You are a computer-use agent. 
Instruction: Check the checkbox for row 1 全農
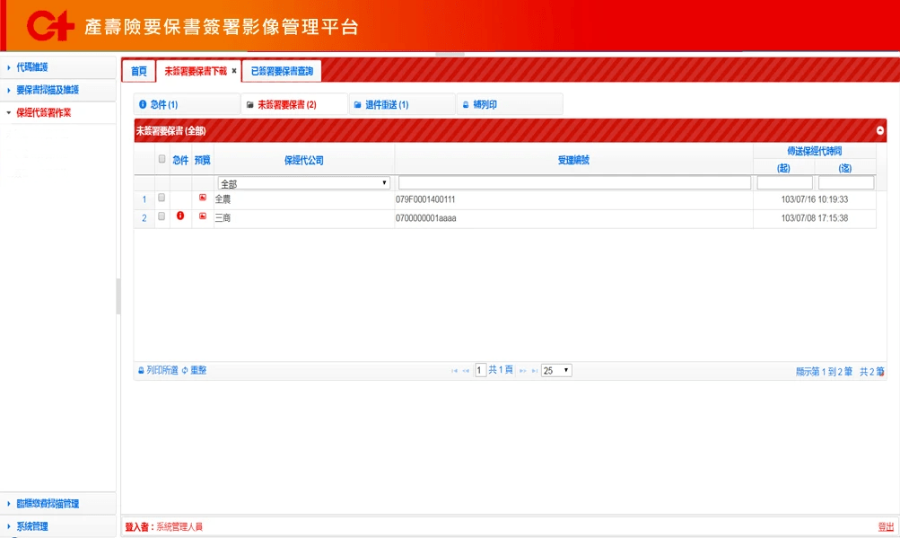coord(162,198)
